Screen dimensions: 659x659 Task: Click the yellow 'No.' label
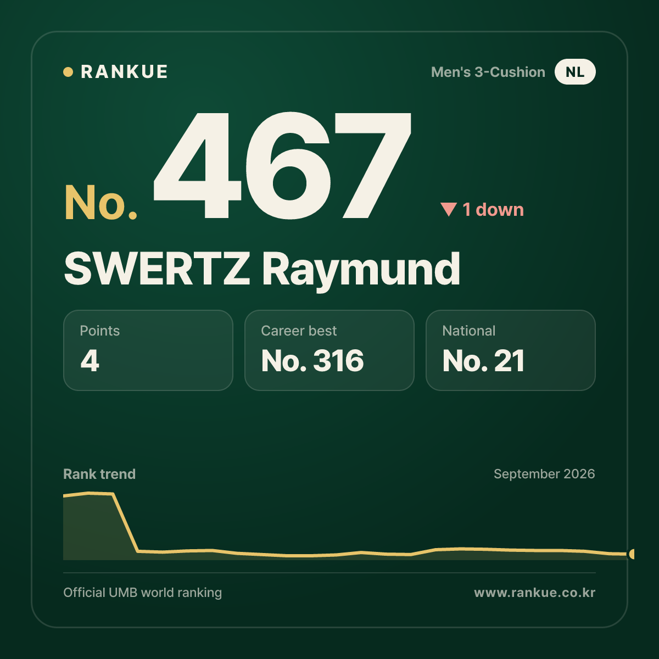click(x=101, y=203)
